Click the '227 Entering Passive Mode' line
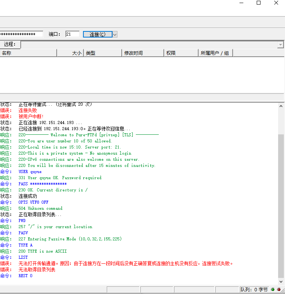 tap(70, 239)
